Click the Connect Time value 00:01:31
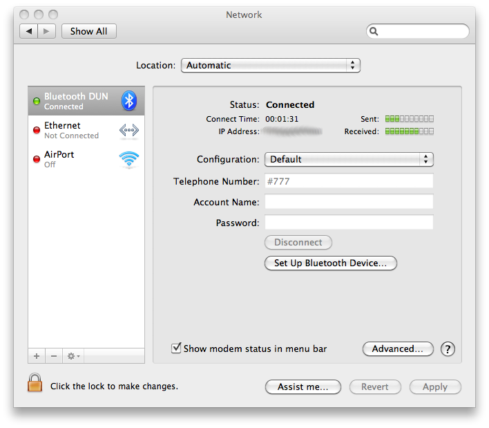Image resolution: width=489 pixels, height=428 pixels. pyautogui.click(x=282, y=119)
